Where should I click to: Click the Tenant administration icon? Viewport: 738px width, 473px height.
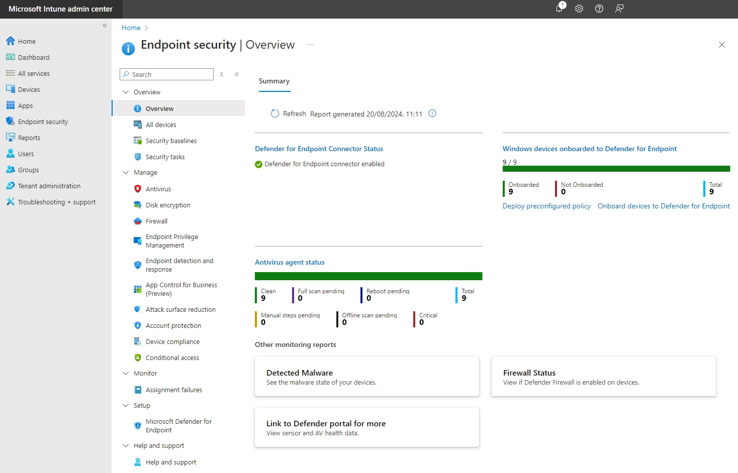click(11, 186)
